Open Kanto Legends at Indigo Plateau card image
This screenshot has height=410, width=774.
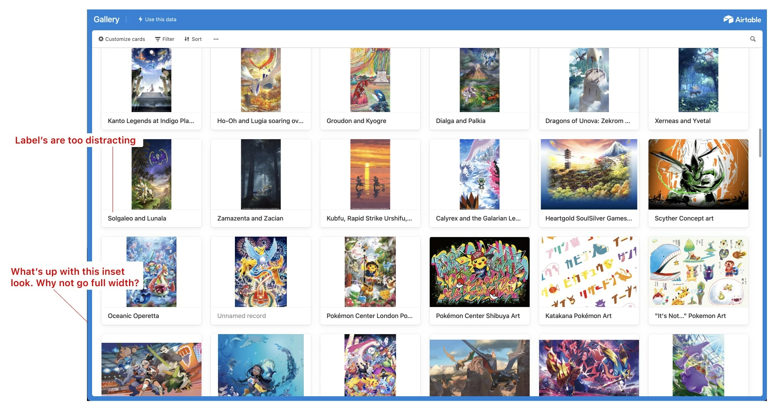(x=151, y=80)
